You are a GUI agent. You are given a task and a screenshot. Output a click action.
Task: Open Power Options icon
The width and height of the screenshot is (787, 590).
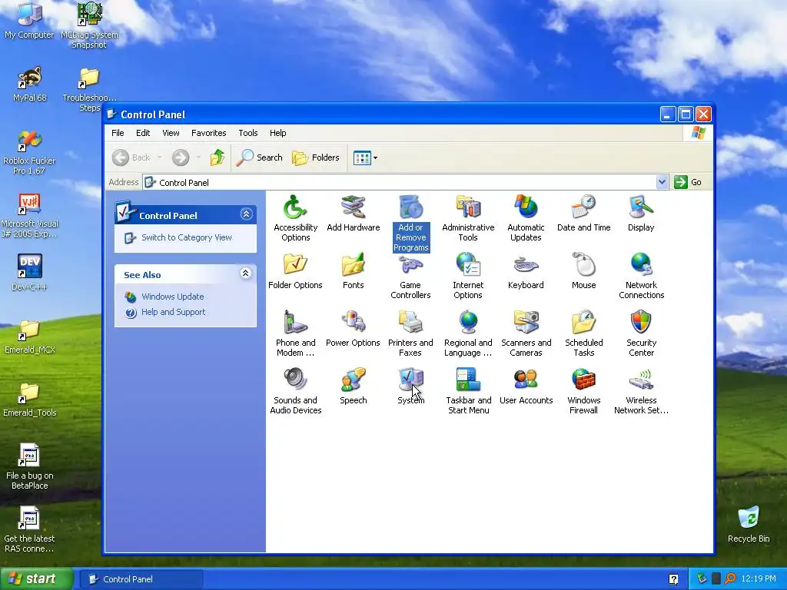pos(353,329)
